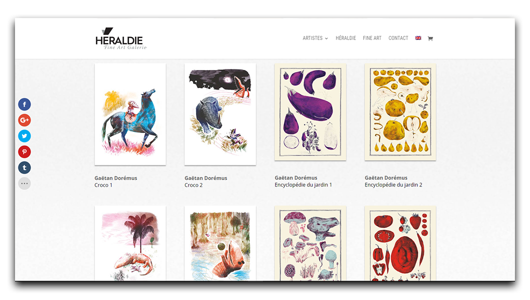Share on Tumblr via sidebar icon
This screenshot has height=300, width=530.
tap(24, 167)
